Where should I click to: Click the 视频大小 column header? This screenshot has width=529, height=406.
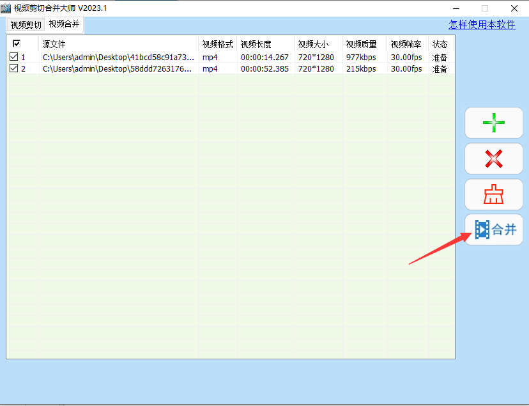pyautogui.click(x=313, y=44)
